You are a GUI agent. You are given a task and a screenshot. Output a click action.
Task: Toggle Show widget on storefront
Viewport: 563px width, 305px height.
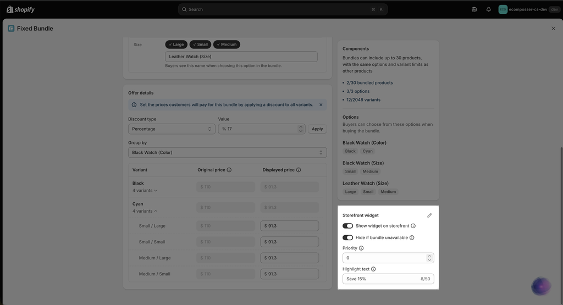347,226
